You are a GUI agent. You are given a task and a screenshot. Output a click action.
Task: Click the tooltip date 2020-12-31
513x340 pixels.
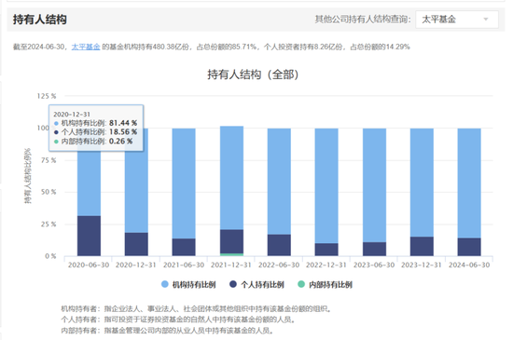click(72, 115)
